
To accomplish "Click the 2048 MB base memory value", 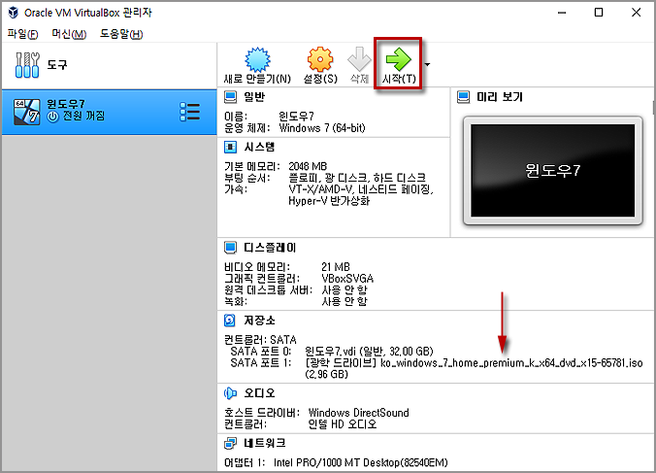I will 308,166.
